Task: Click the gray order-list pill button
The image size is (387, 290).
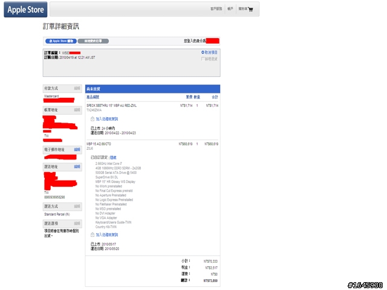Action: click(93, 41)
